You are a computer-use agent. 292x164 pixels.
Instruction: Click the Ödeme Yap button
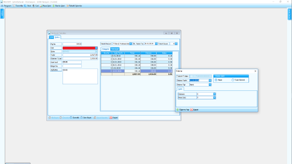(x=183, y=110)
